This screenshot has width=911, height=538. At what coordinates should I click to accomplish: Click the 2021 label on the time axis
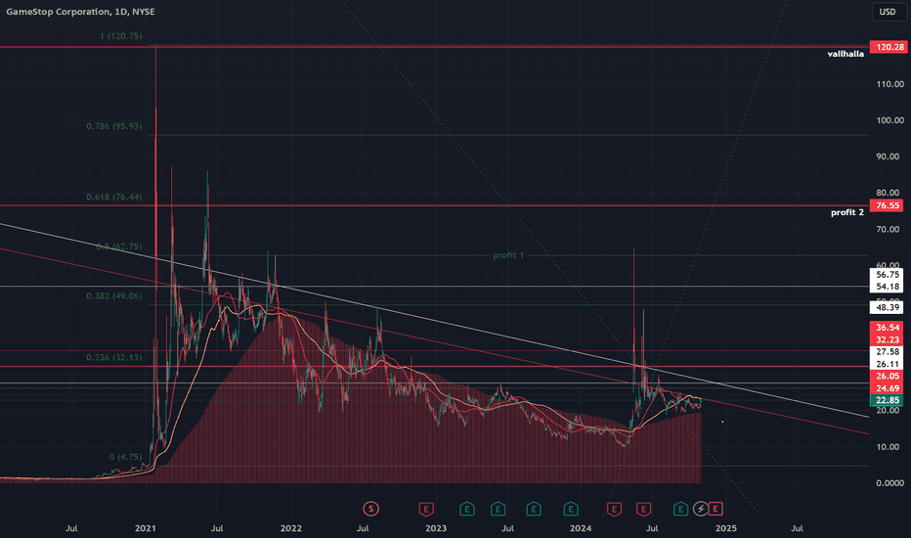pos(145,528)
